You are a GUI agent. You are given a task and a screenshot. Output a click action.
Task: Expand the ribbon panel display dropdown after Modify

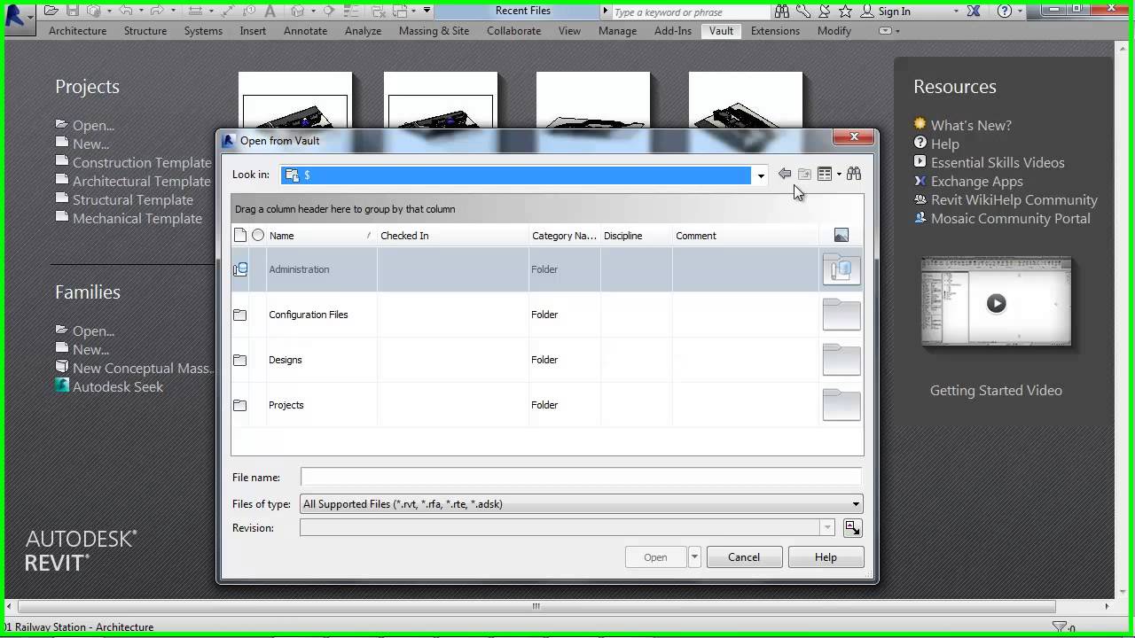point(888,31)
